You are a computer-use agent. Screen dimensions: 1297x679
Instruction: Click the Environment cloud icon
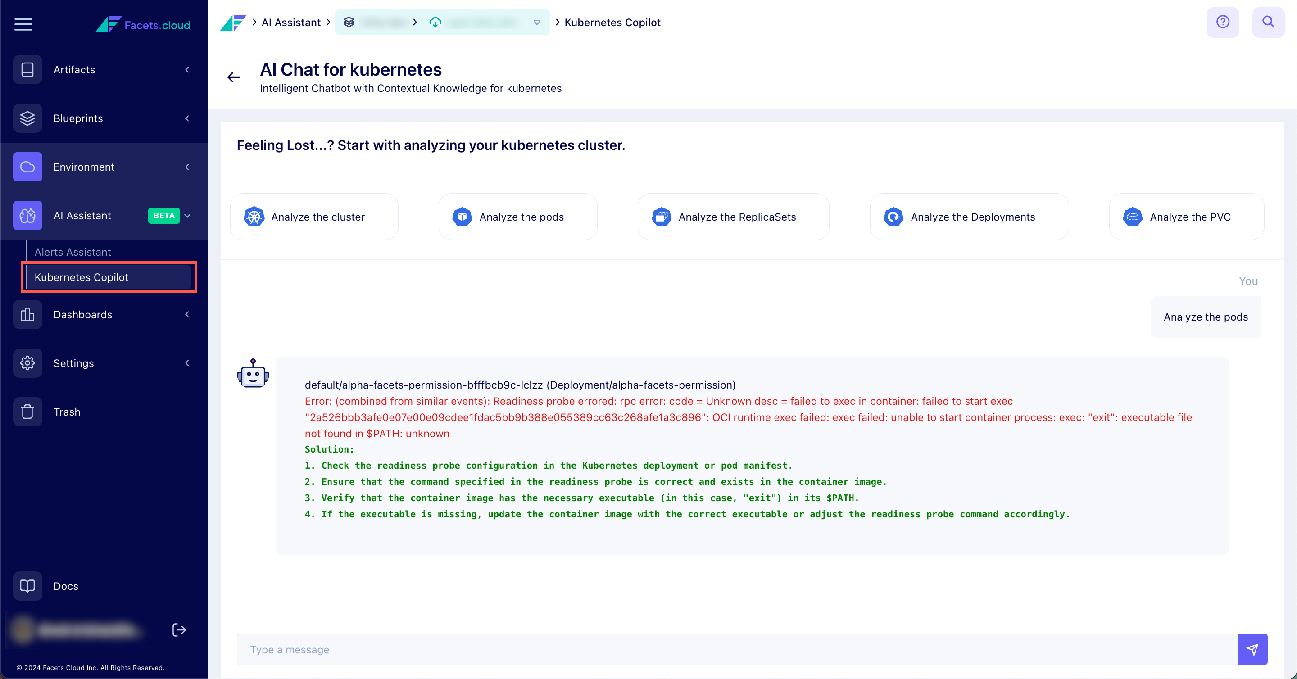(27, 167)
